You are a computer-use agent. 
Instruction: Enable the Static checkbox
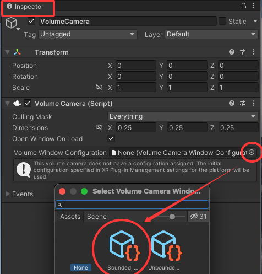(x=222, y=21)
